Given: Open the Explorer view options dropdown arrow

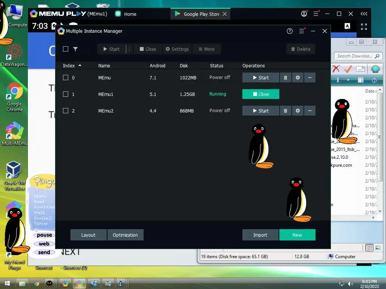Looking at the screenshot, I should (x=348, y=80).
